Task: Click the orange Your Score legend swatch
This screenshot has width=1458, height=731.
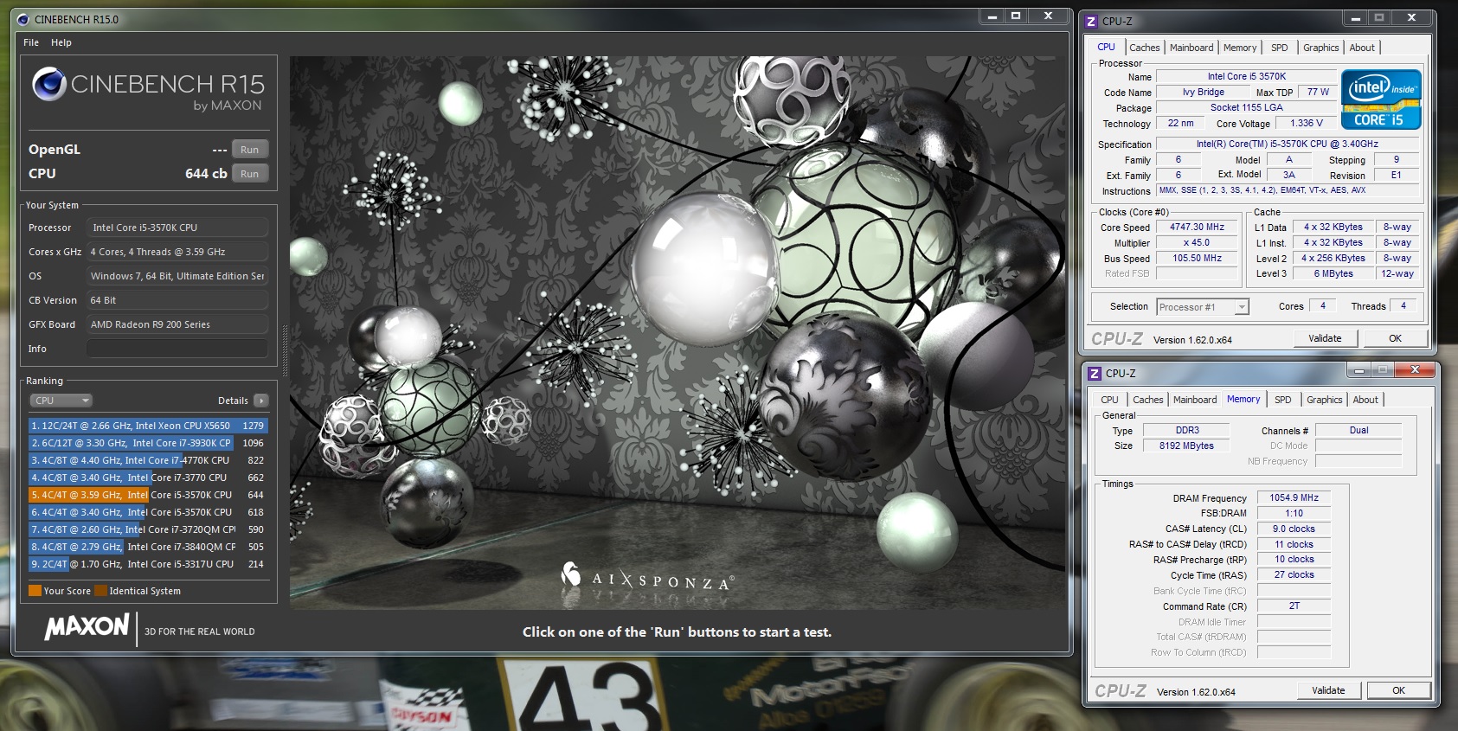Action: pos(35,591)
